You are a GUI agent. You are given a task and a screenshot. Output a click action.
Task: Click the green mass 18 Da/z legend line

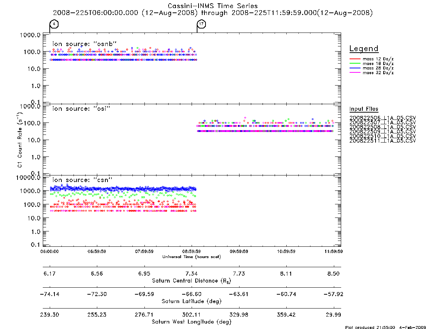[355, 64]
